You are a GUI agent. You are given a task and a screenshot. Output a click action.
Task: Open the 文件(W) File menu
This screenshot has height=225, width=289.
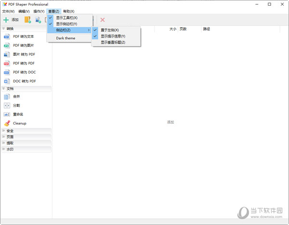click(8, 11)
